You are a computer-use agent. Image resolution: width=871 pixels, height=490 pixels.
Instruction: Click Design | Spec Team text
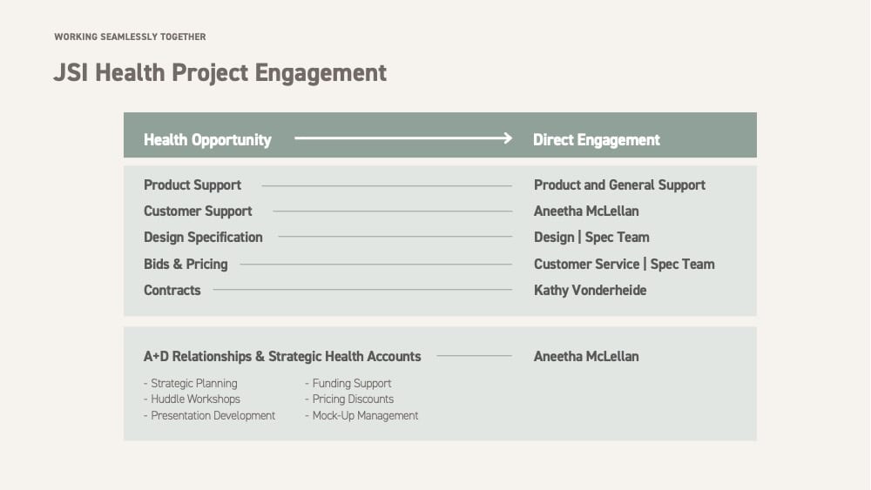tap(591, 238)
